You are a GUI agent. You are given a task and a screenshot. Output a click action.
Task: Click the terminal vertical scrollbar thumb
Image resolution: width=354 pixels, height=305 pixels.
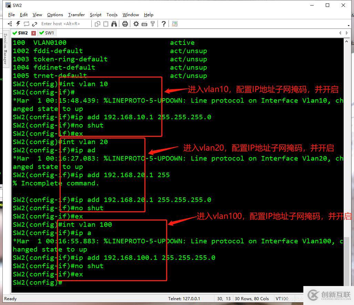(346, 261)
